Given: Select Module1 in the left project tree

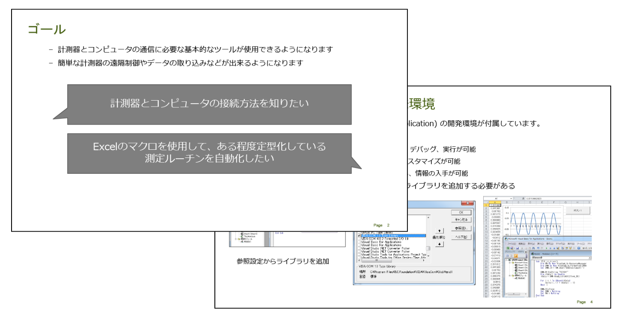Looking at the screenshot, I should coord(248,241).
